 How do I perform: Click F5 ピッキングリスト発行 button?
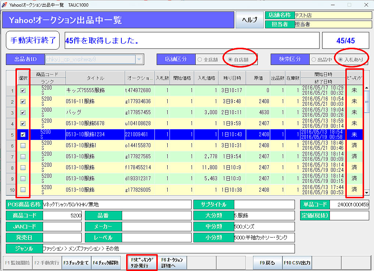tap(142, 263)
